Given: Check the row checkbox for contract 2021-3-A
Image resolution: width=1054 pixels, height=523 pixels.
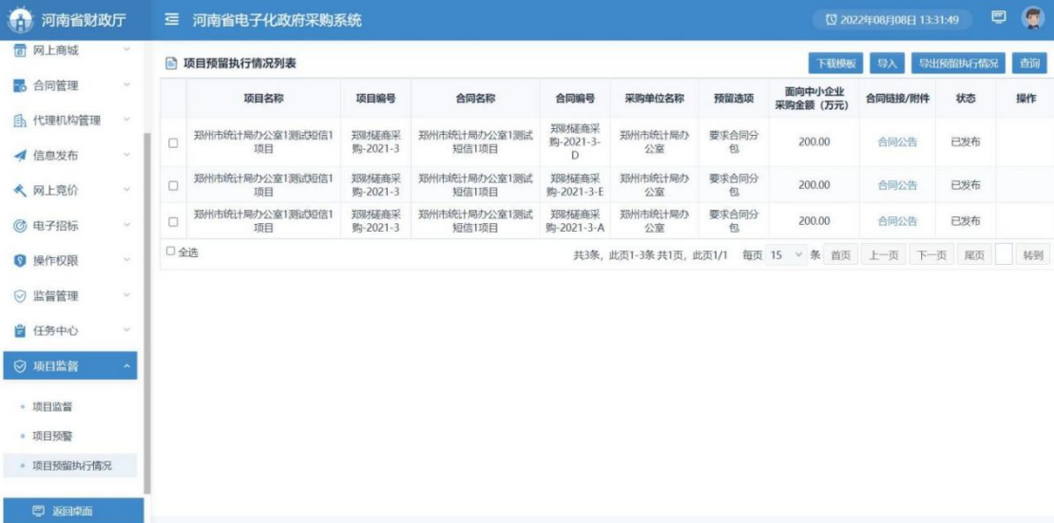Looking at the screenshot, I should tap(173, 222).
